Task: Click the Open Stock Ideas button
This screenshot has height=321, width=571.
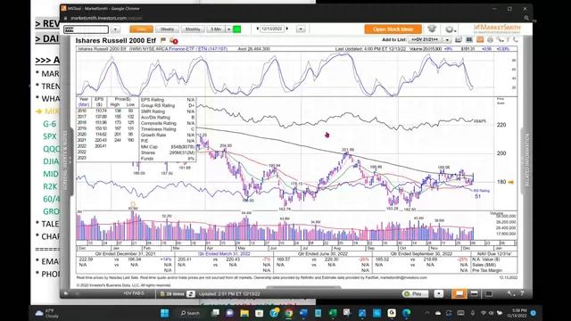Action: pos(393,29)
